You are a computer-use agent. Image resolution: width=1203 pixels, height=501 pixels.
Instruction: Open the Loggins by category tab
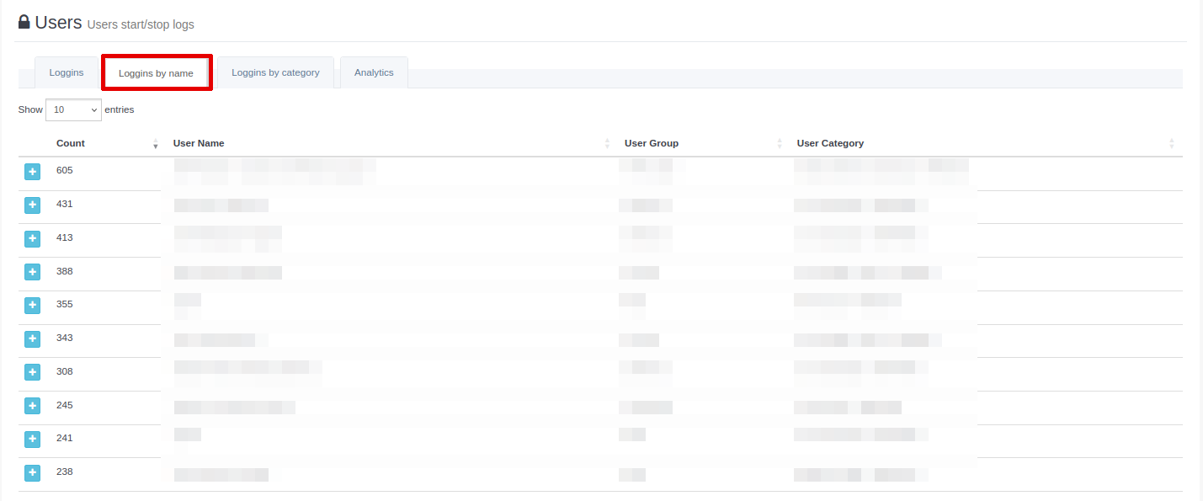coord(275,72)
